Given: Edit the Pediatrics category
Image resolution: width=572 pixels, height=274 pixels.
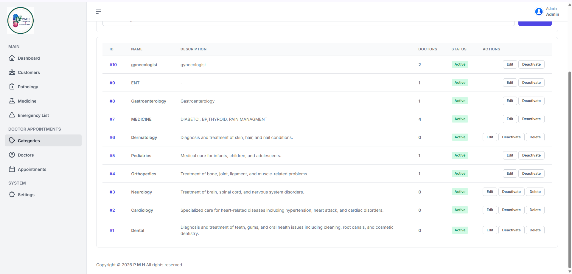Looking at the screenshot, I should [510, 155].
